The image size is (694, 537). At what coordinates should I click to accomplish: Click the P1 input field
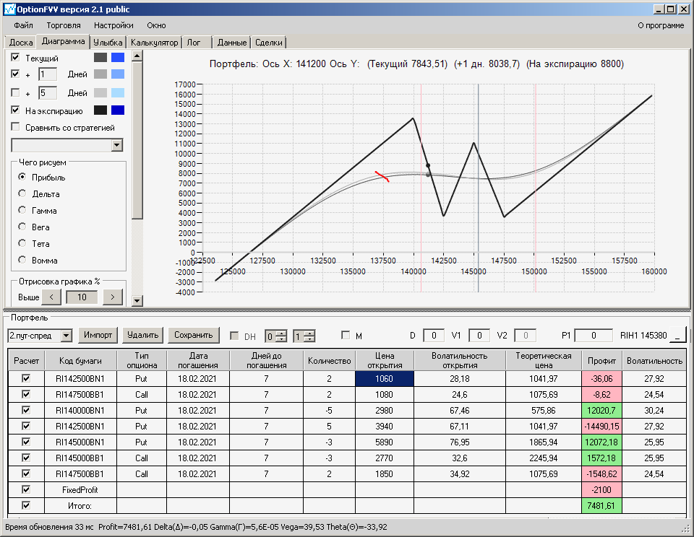point(594,336)
